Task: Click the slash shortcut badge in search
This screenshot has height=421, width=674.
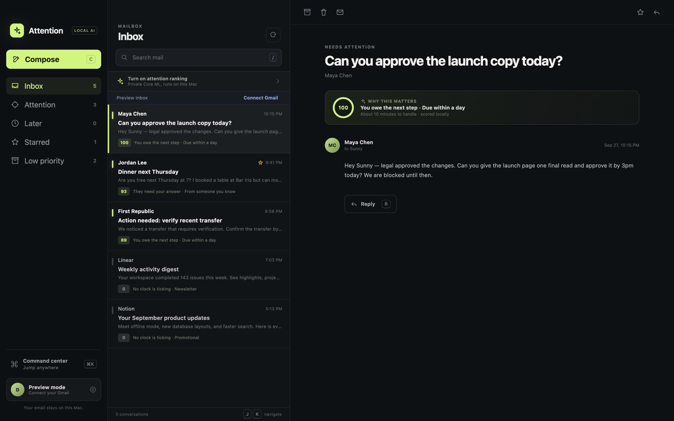Action: (273, 58)
